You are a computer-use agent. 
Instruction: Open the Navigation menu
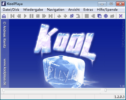(56, 10)
